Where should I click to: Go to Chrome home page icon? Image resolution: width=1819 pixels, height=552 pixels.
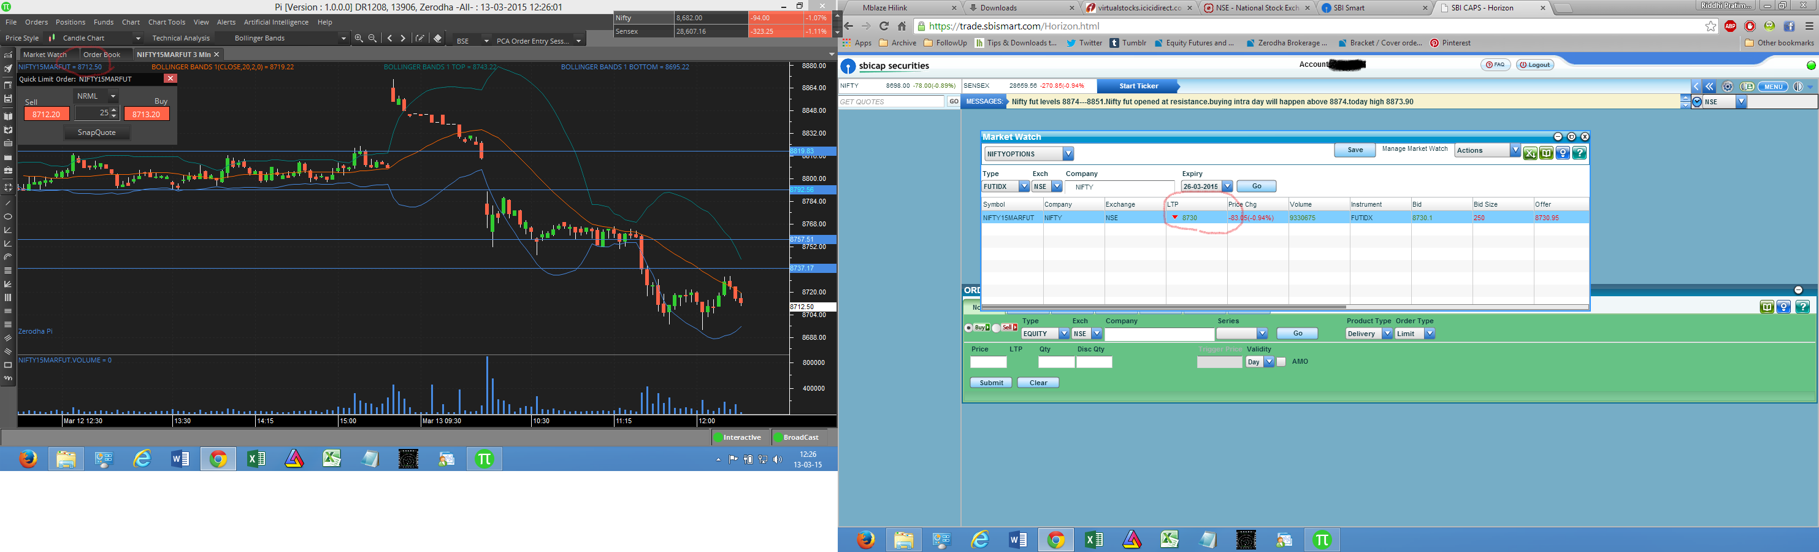[902, 26]
